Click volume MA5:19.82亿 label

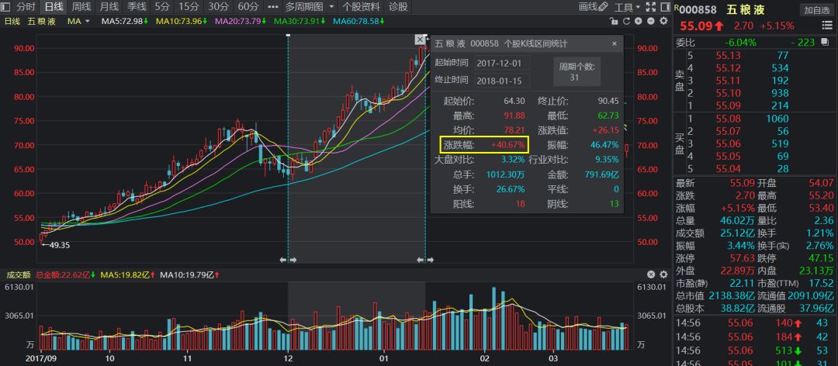point(128,274)
